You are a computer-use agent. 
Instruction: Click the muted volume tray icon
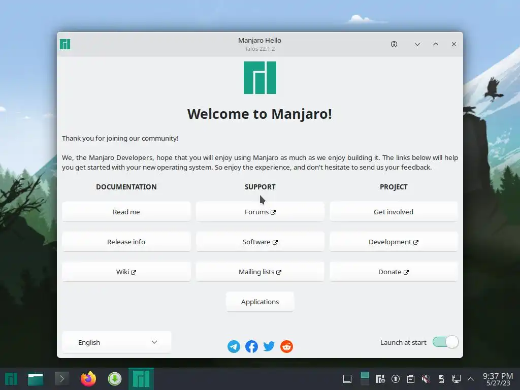(426, 379)
